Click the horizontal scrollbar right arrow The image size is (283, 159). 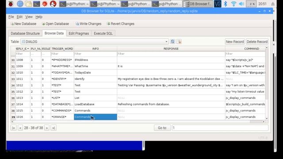pos(264,122)
